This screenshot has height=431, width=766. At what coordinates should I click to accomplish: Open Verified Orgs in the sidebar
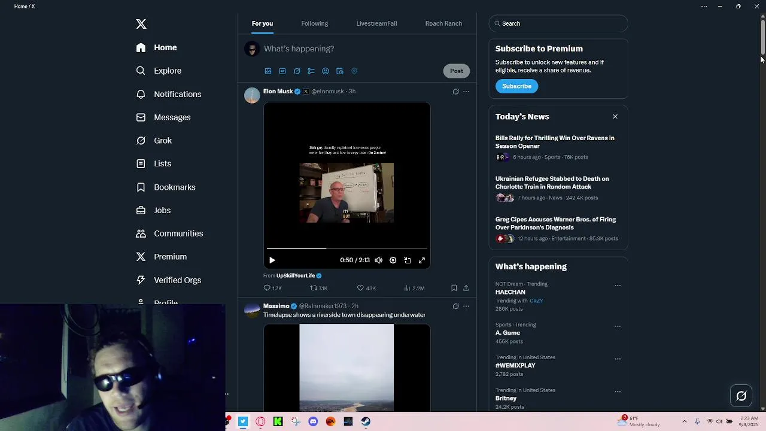coord(168,280)
